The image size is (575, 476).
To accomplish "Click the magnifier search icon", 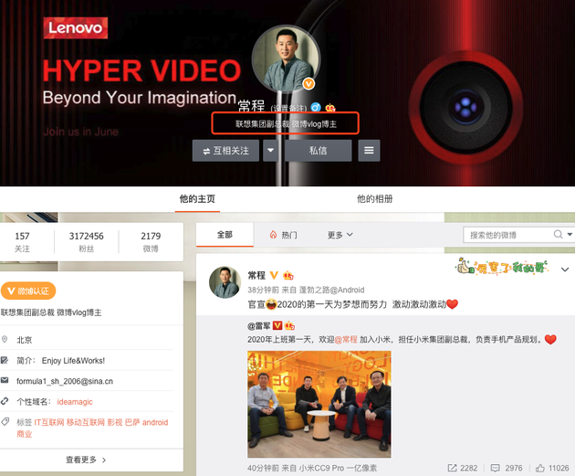I will point(559,234).
